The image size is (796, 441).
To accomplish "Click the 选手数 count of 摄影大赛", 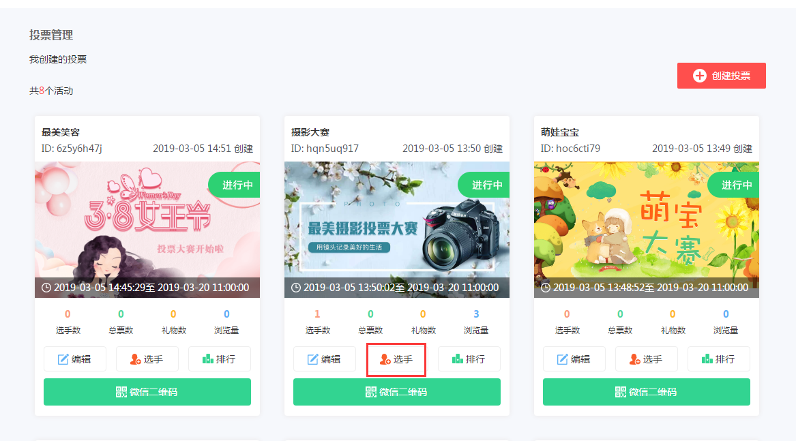I will pos(317,314).
